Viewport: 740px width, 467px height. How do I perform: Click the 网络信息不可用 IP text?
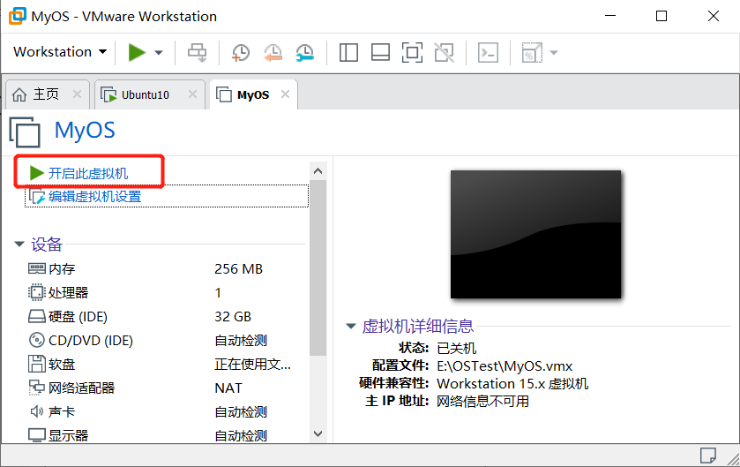482,401
